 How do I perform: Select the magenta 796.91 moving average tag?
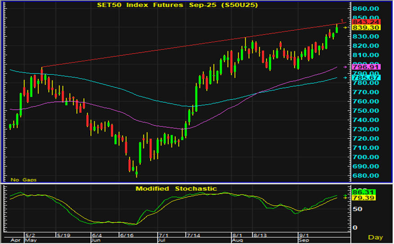tap(366, 67)
